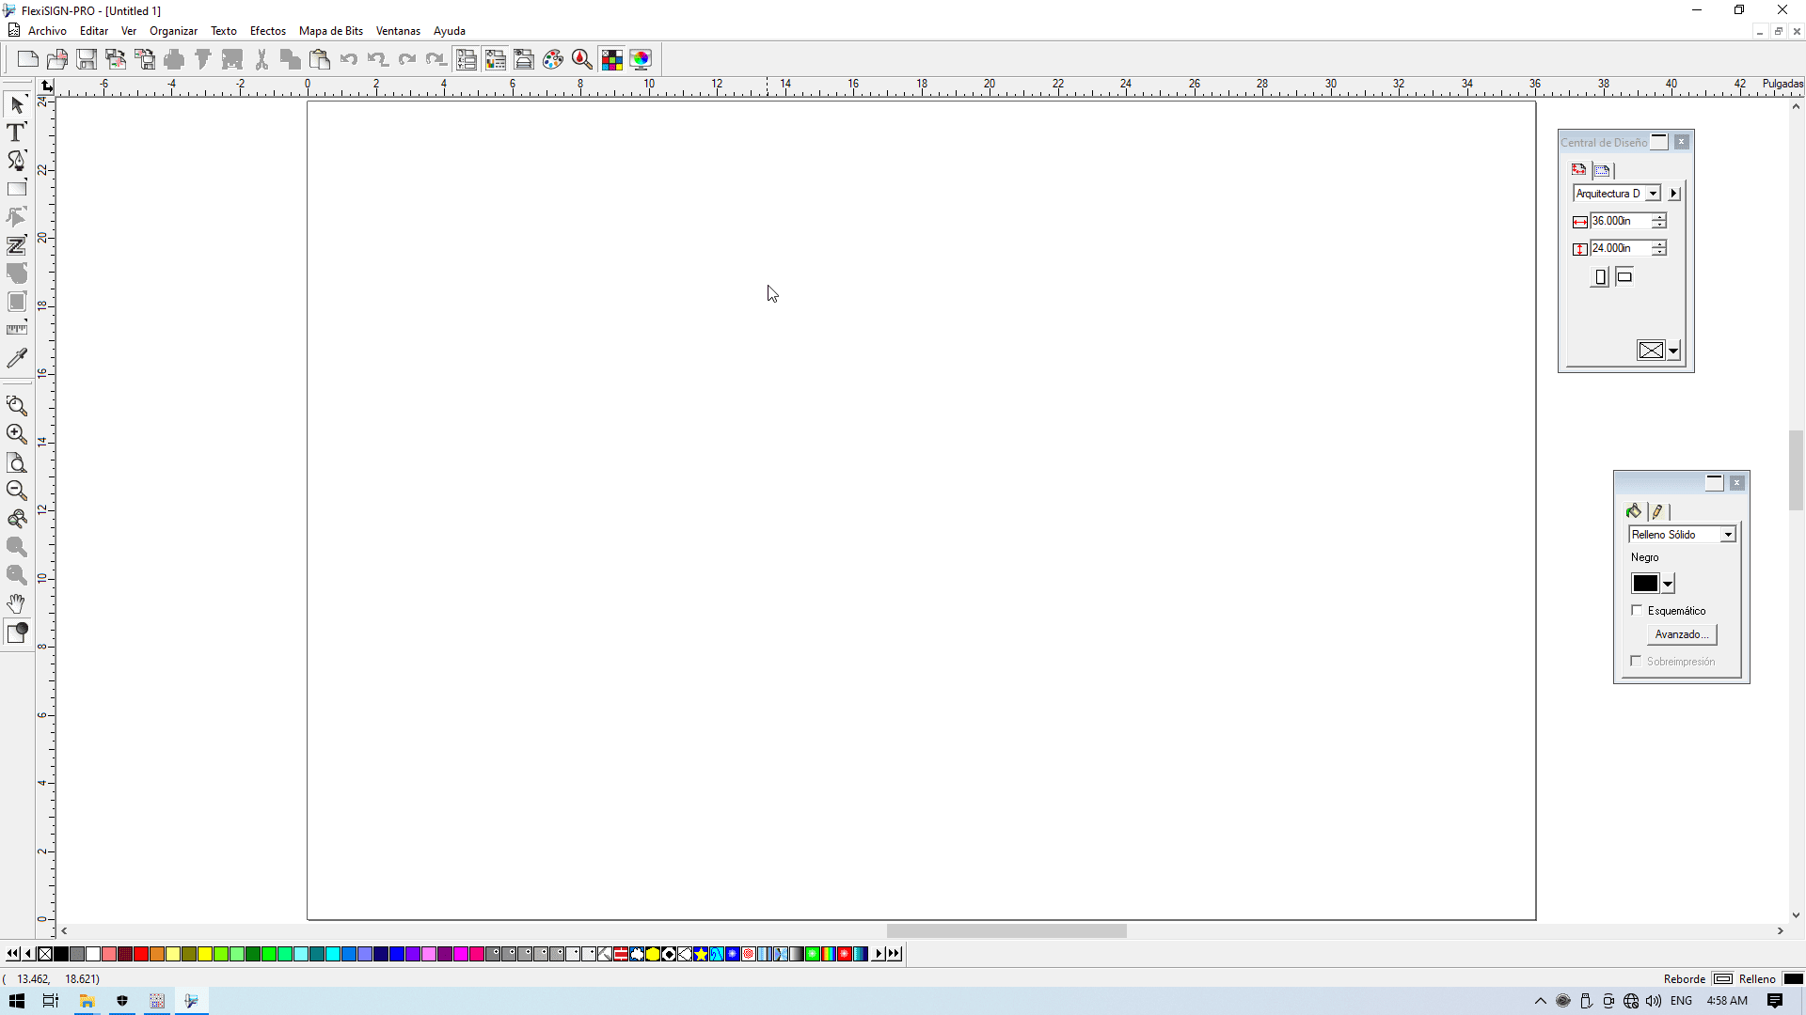Open the Efectos menu
This screenshot has width=1806, height=1015.
pyautogui.click(x=267, y=31)
